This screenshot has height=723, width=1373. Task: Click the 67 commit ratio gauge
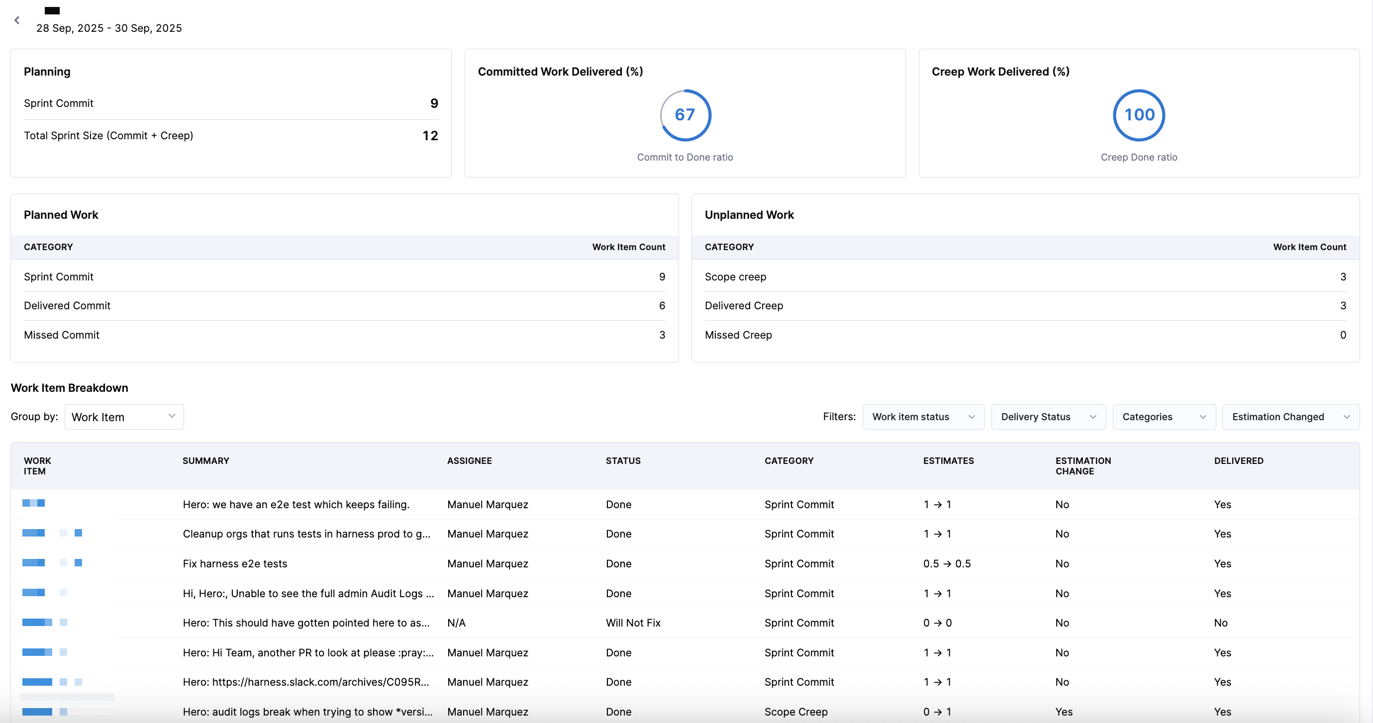pos(685,115)
